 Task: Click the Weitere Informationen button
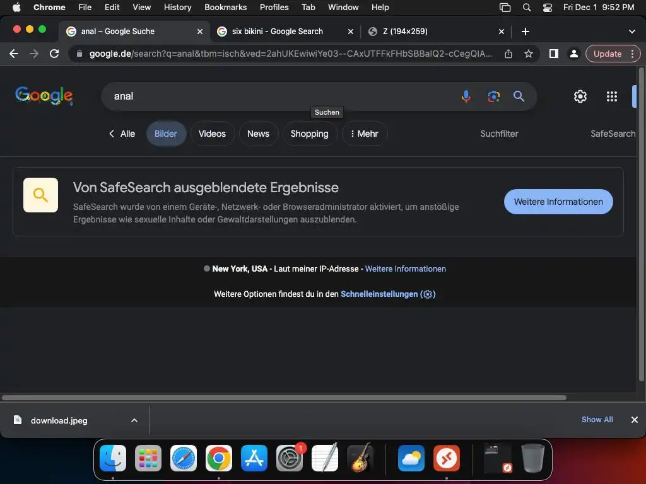pos(558,202)
